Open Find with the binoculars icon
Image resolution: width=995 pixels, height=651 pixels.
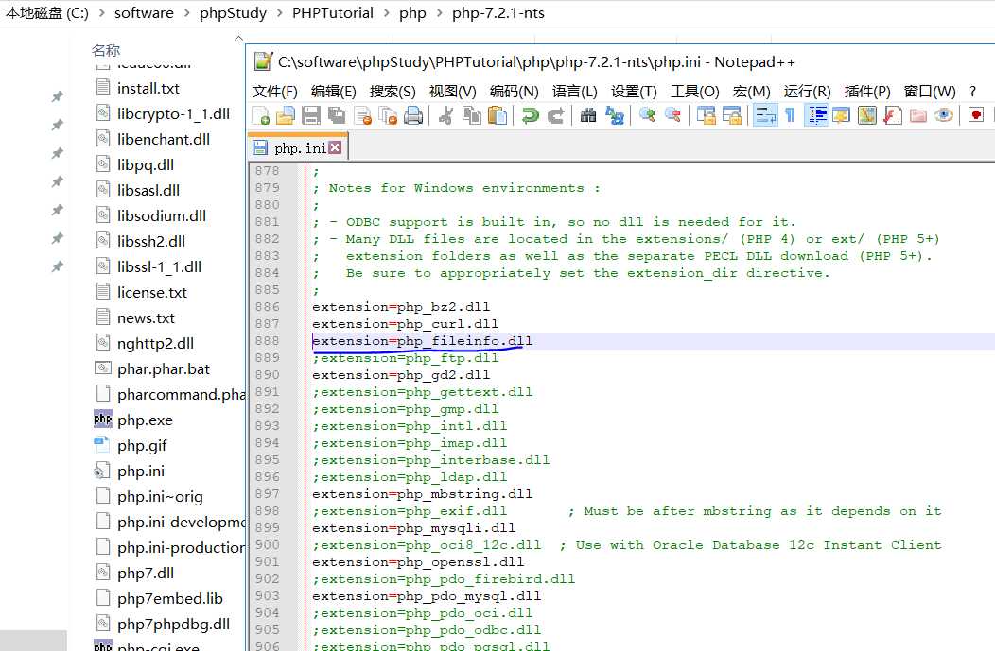(x=588, y=115)
